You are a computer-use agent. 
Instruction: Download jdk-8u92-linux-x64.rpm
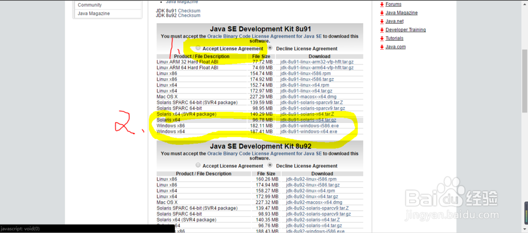pos(310,191)
